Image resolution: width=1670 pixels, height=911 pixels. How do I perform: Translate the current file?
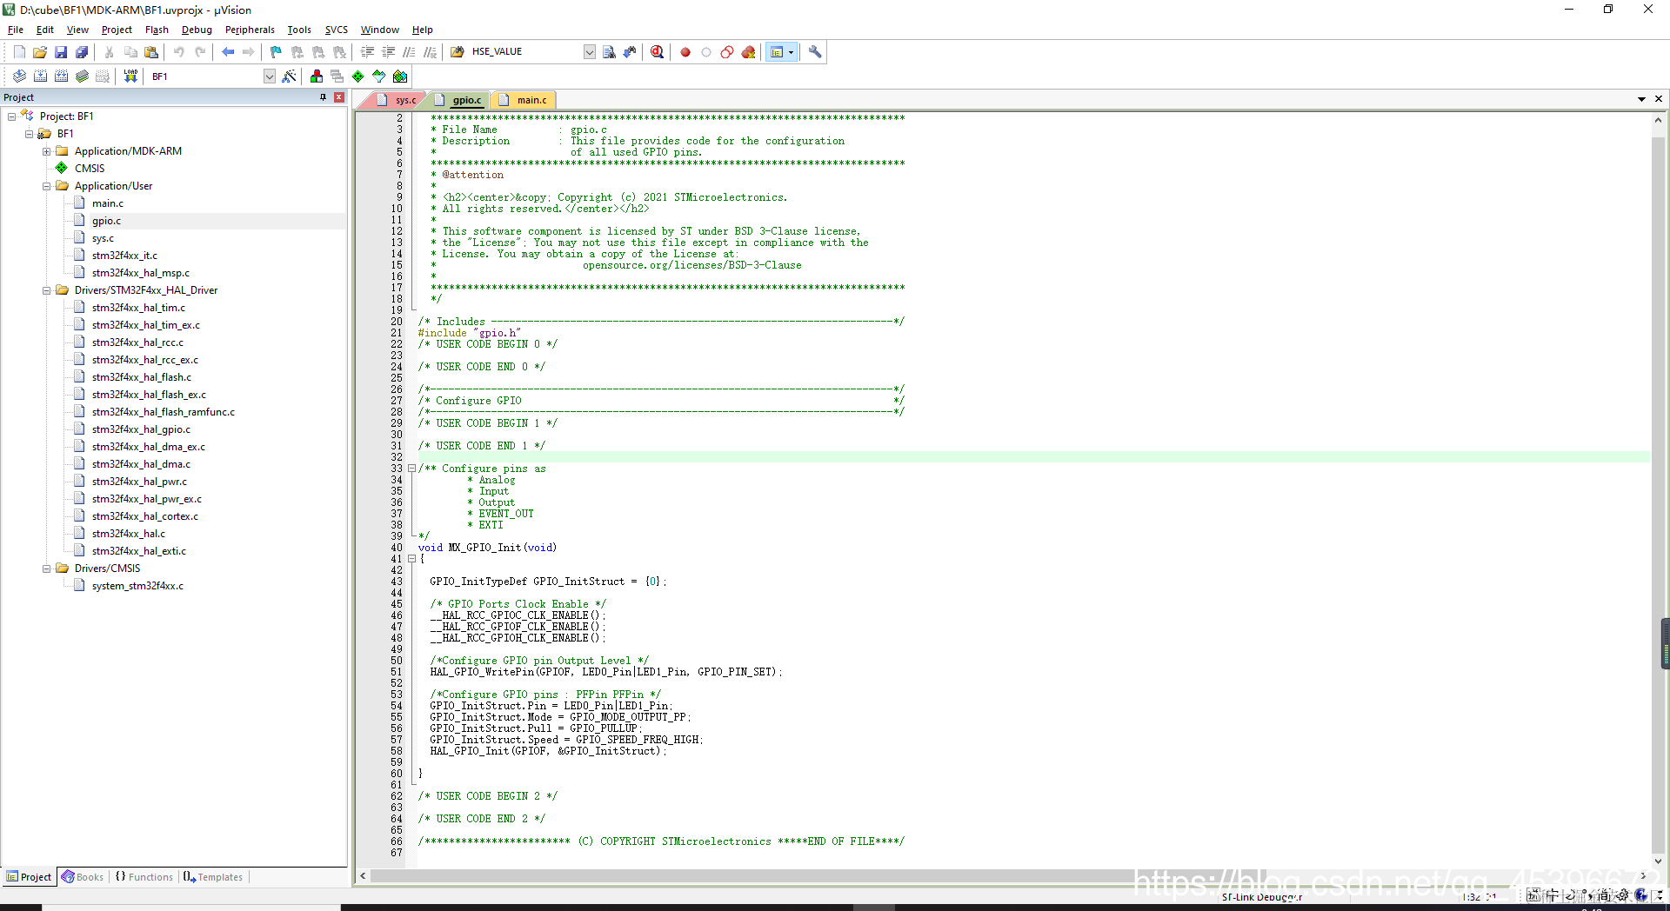pyautogui.click(x=19, y=76)
